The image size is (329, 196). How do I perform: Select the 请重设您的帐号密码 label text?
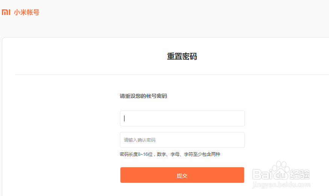143,96
